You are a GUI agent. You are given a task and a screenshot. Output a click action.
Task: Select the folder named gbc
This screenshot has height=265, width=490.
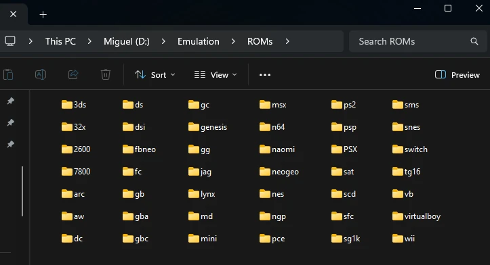pyautogui.click(x=136, y=239)
